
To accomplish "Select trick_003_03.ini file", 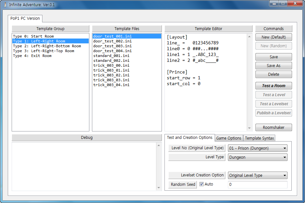I will pos(127,80).
